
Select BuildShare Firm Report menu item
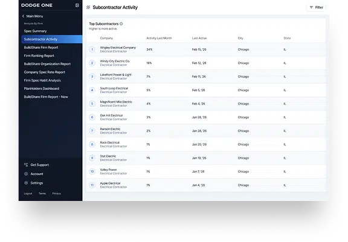coord(41,48)
